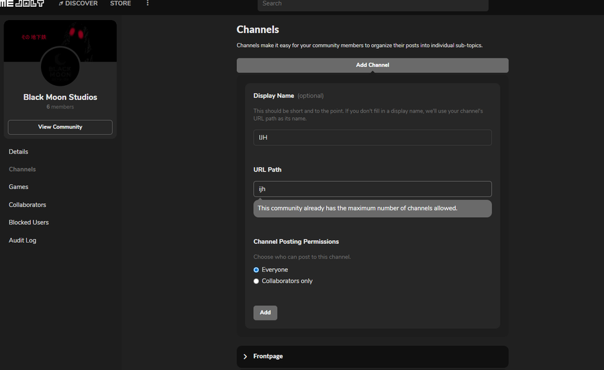604x370 pixels.
Task: Go to the Store
Action: [x=121, y=3]
